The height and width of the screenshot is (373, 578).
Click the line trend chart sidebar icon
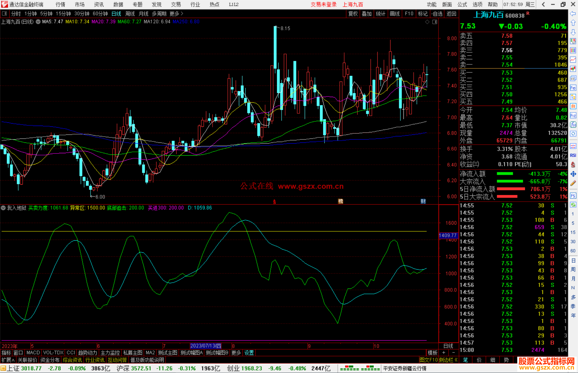pyautogui.click(x=573, y=59)
